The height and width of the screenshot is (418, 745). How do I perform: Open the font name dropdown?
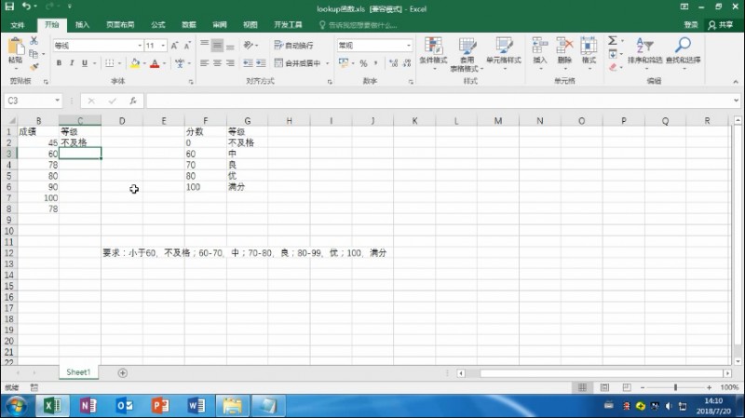coord(140,46)
